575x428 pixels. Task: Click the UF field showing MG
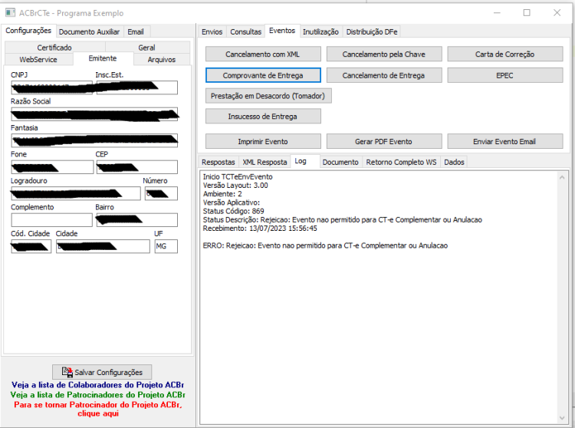point(166,246)
